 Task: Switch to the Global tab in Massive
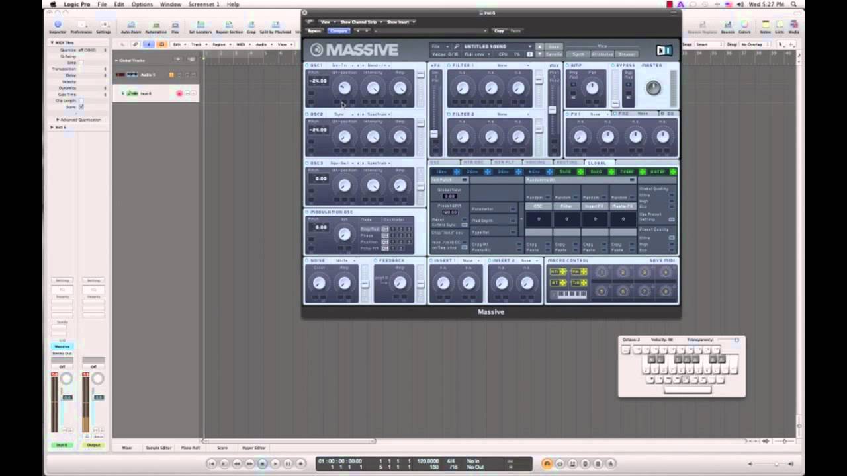[x=596, y=163]
